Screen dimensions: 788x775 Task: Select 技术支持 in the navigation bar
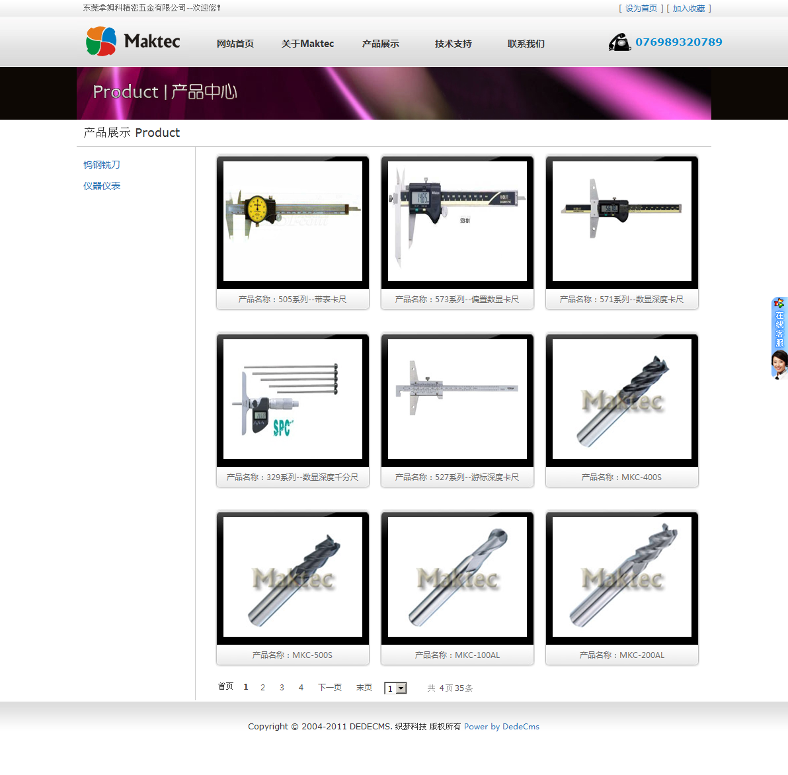pyautogui.click(x=453, y=44)
